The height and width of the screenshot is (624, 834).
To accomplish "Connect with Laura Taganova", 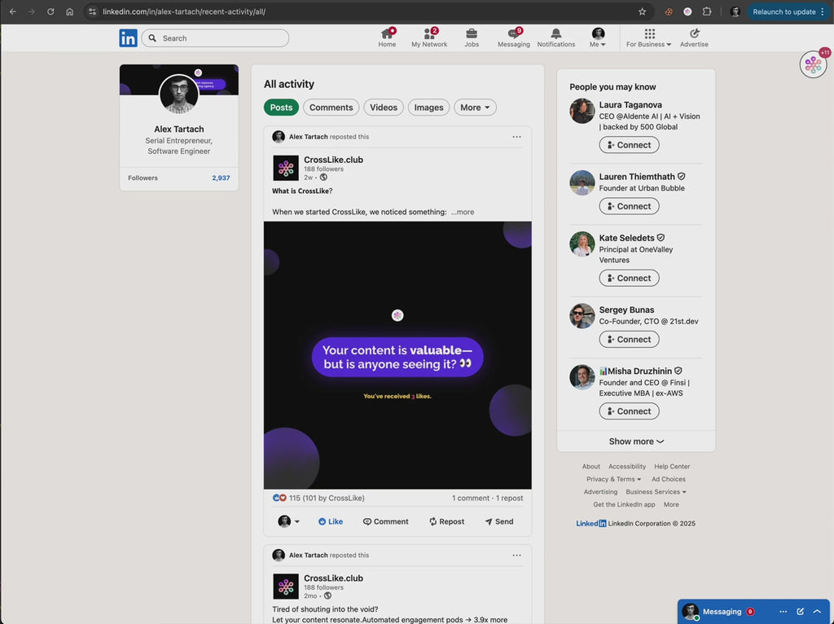I will 629,145.
